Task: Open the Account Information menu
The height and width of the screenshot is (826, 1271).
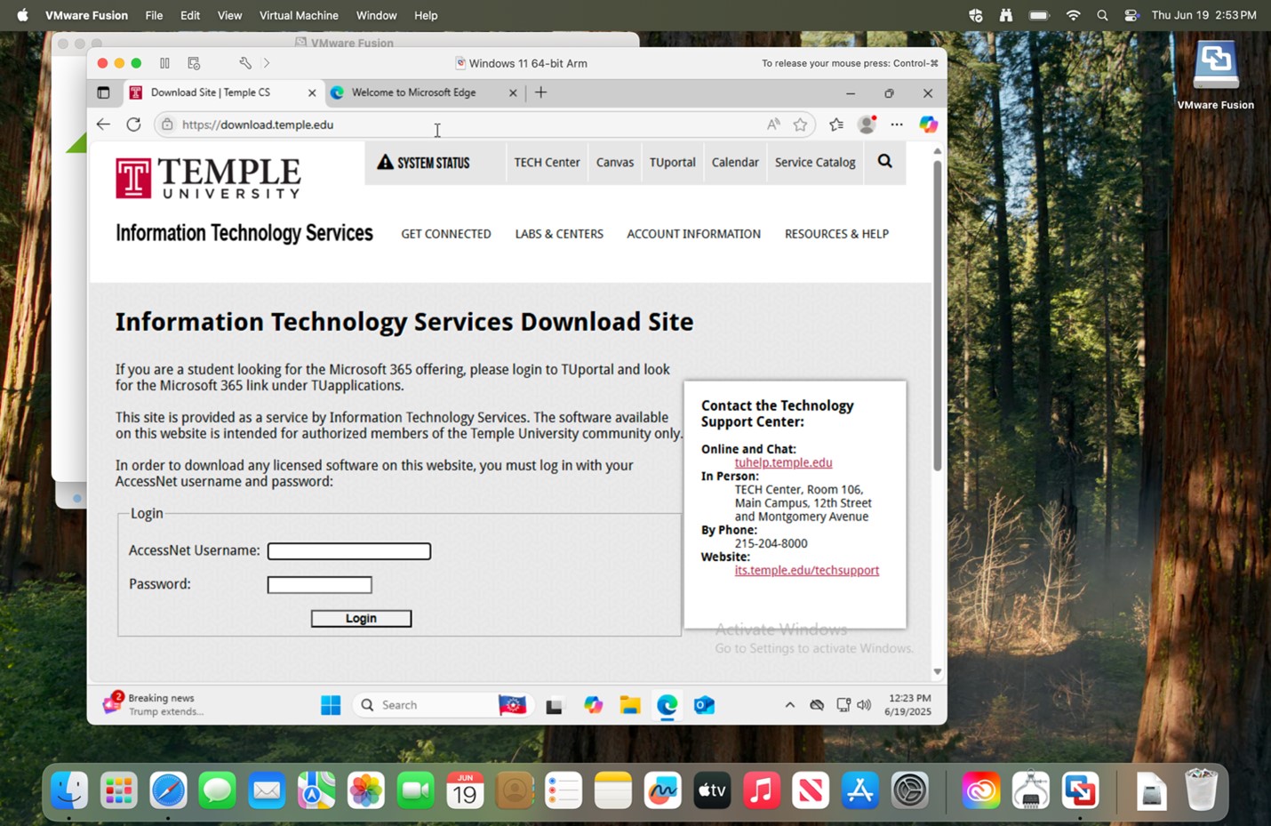Action: pos(693,234)
